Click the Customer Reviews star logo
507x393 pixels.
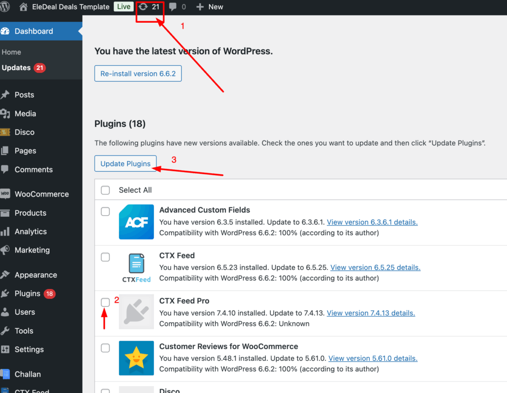pyautogui.click(x=136, y=358)
